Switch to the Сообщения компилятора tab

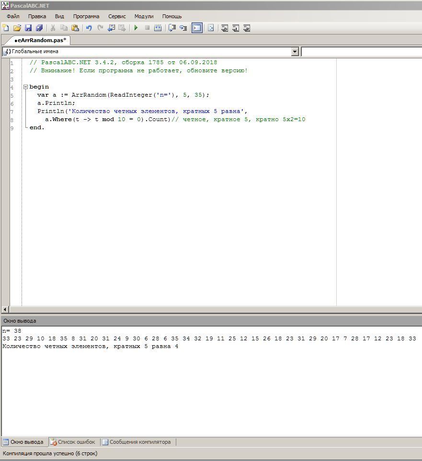coord(137,442)
